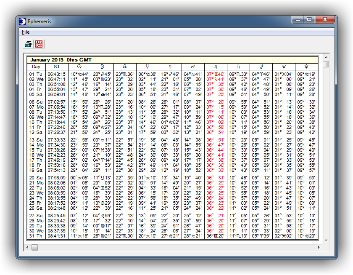
Task: Click the Neptune symbol column header
Action: 284,67
